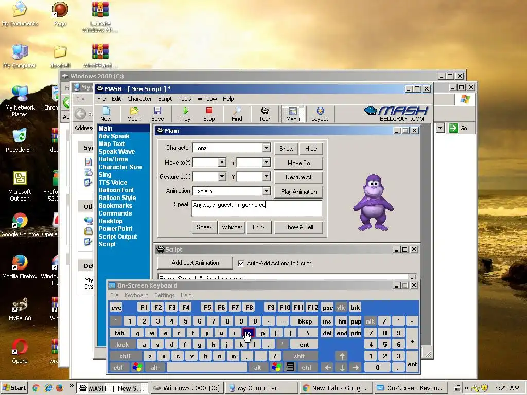Select the Microsoft Outlook desktop icon
This screenshot has width=527, height=395.
tap(20, 186)
